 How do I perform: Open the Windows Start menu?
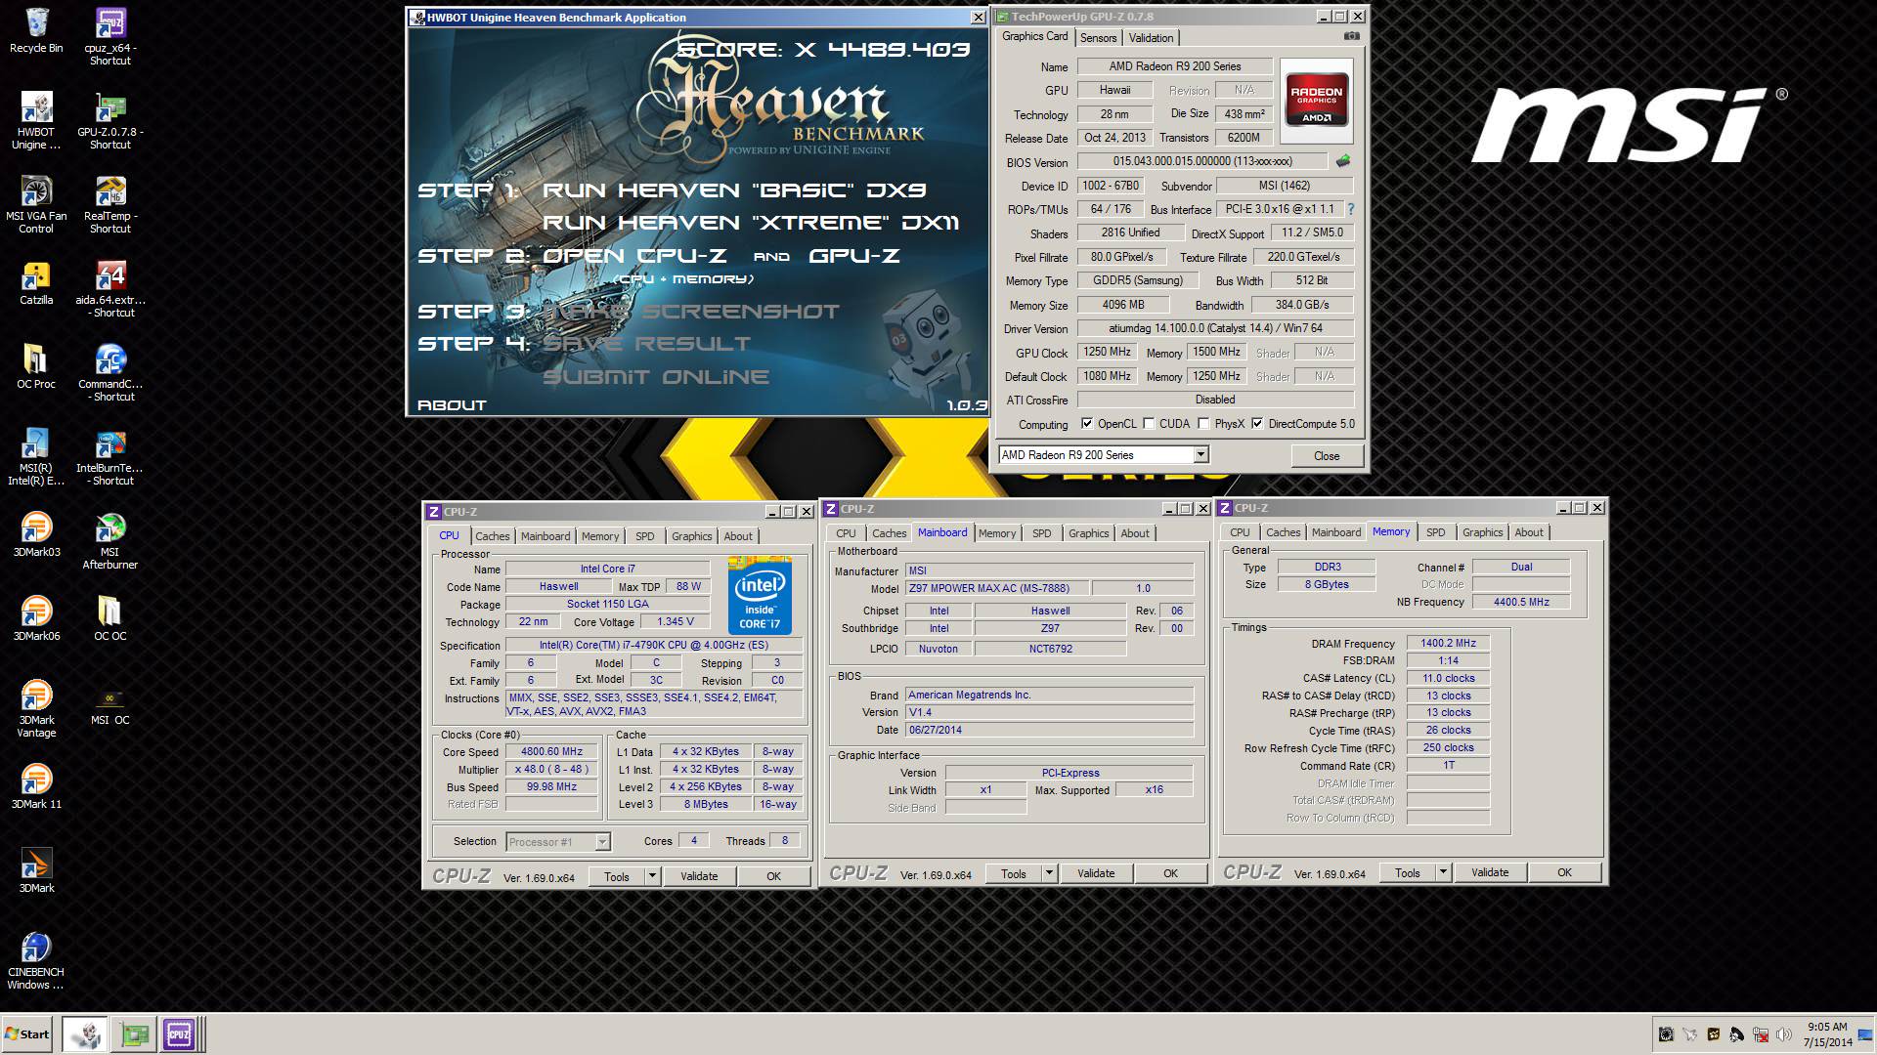(x=26, y=1034)
